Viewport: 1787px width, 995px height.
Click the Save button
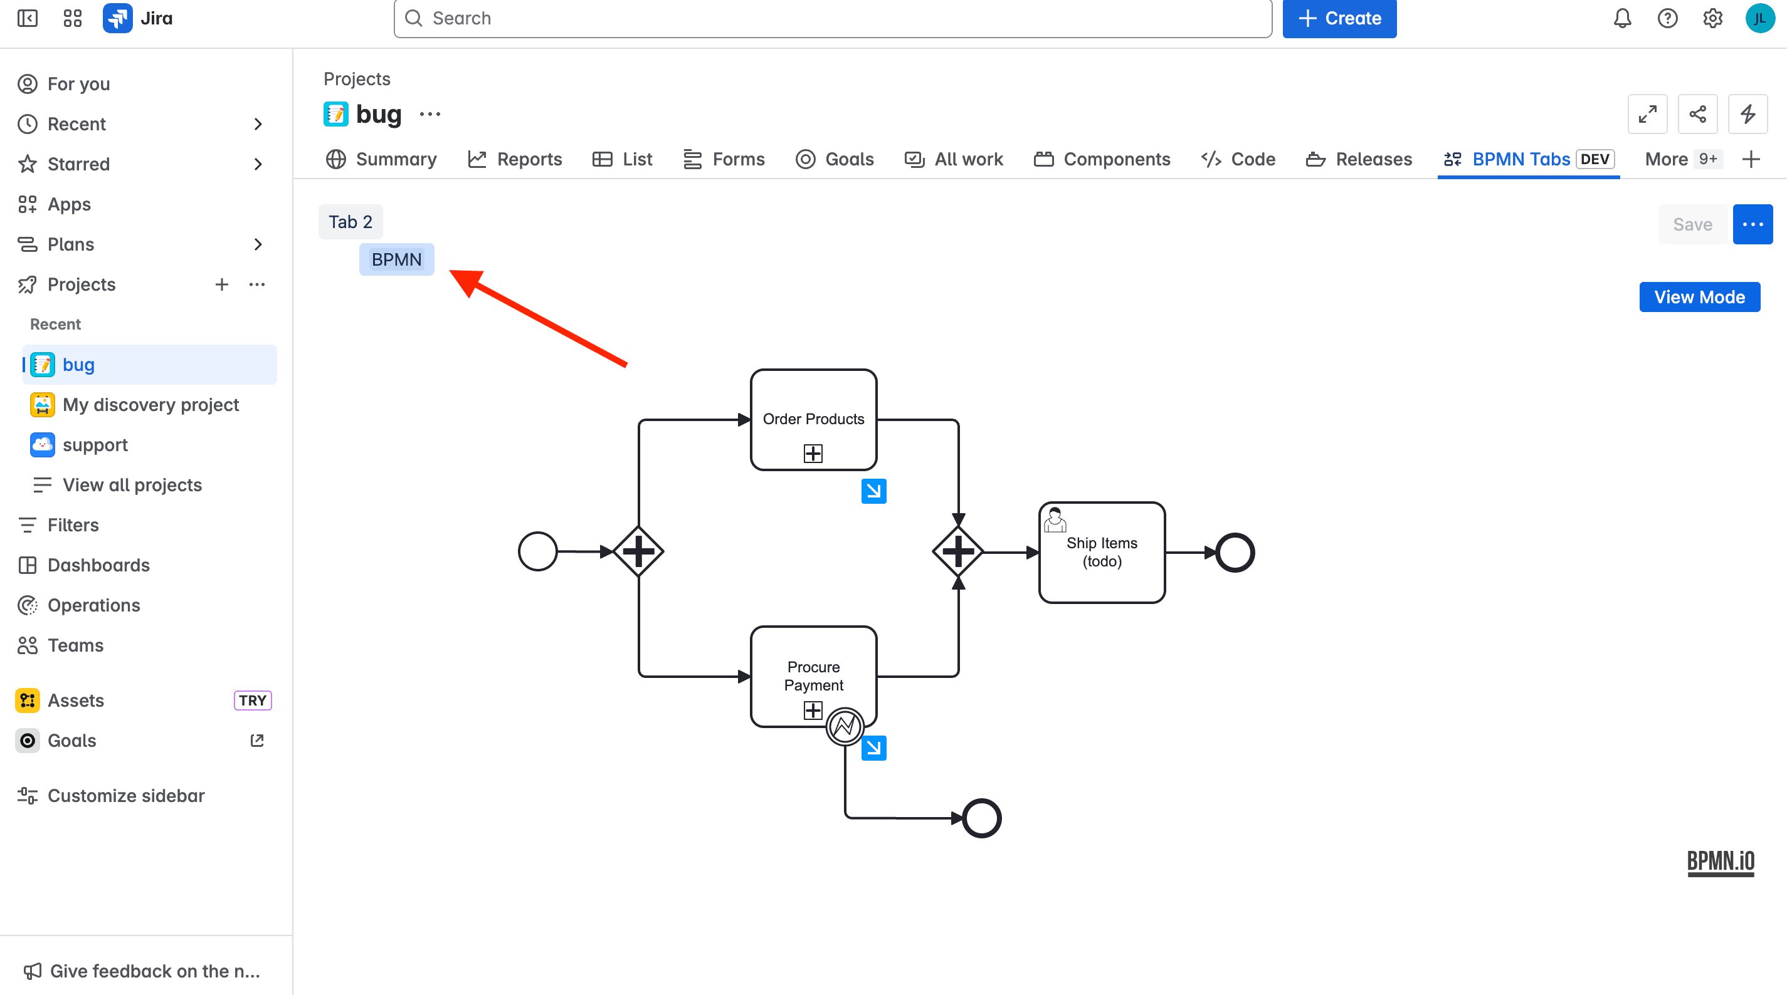click(x=1693, y=225)
